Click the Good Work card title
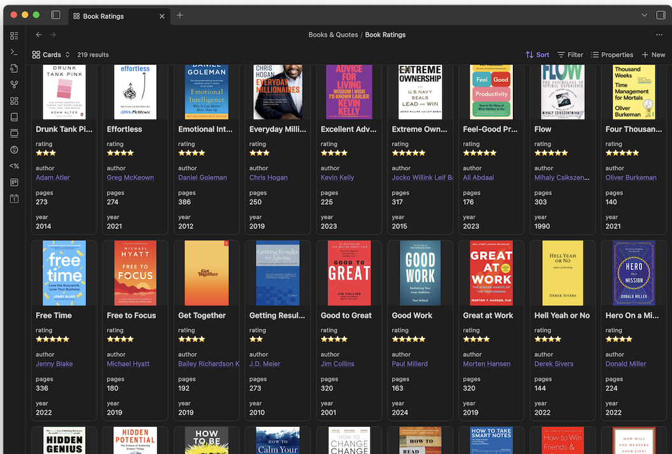The image size is (672, 454). pyautogui.click(x=412, y=315)
